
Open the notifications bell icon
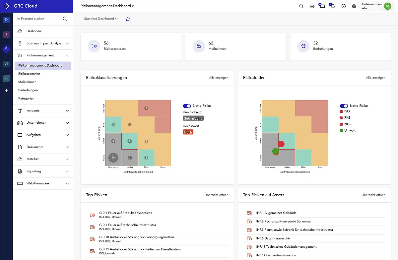(332, 6)
